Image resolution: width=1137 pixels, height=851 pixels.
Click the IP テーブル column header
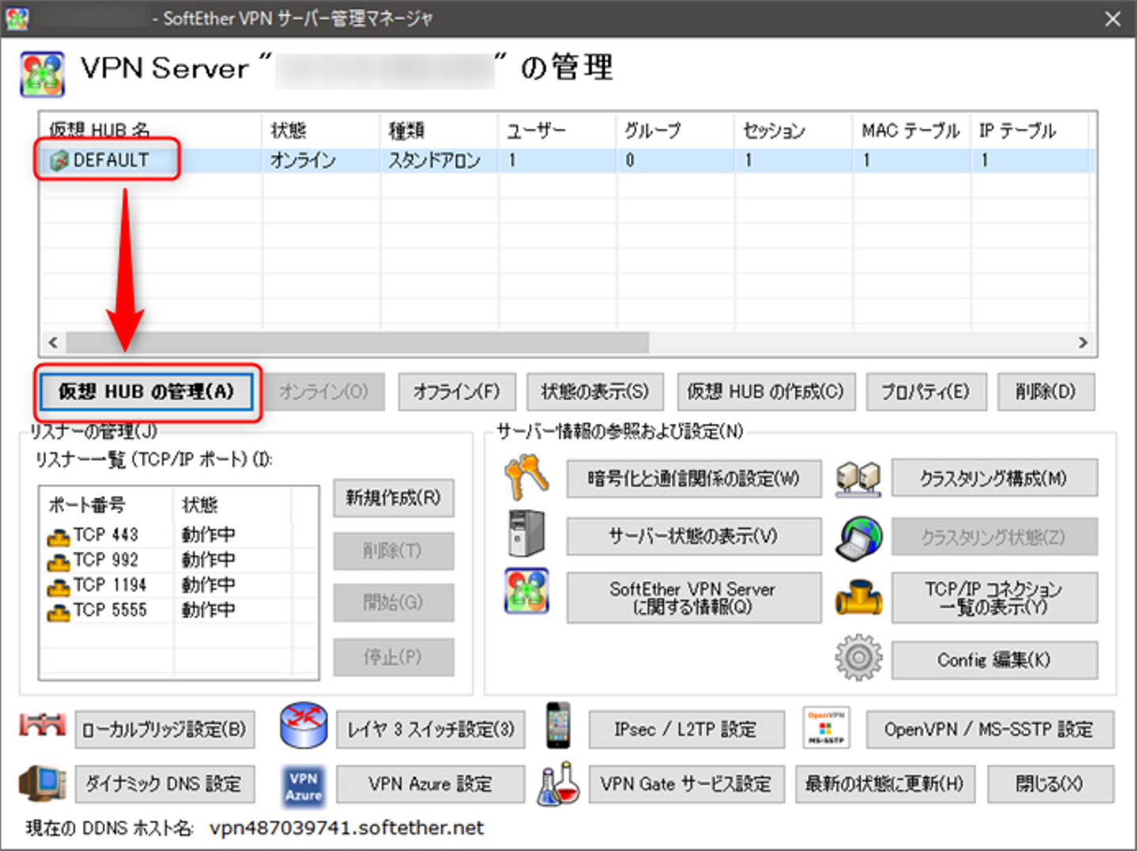pos(1030,130)
